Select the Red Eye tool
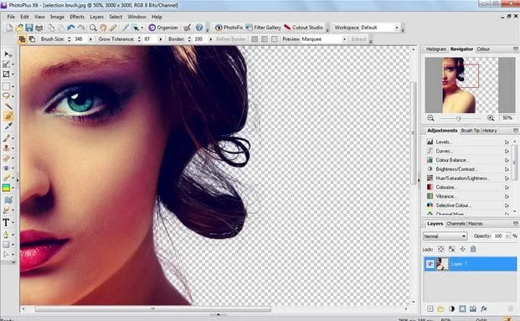This screenshot has height=321, width=520. pyautogui.click(x=7, y=168)
